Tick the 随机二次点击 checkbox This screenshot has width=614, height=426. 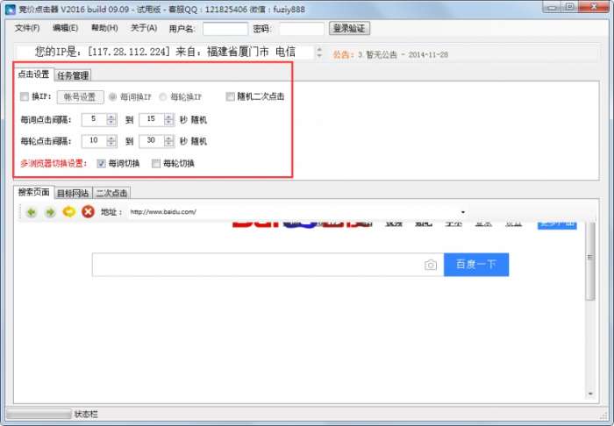(230, 96)
